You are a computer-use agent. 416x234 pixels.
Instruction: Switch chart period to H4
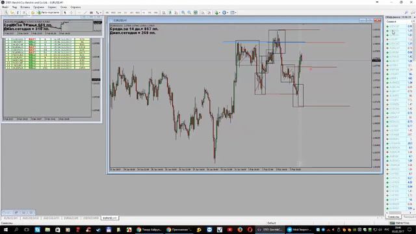[x=137, y=12]
